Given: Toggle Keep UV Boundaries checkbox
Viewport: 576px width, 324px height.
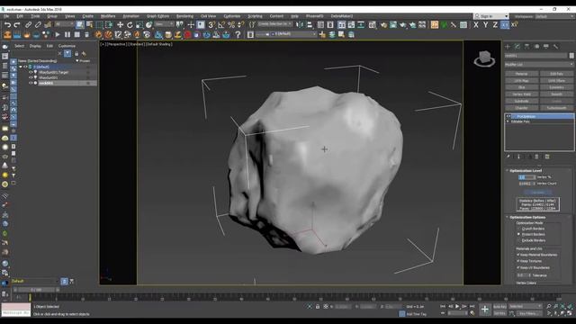Looking at the screenshot, I should point(518,267).
